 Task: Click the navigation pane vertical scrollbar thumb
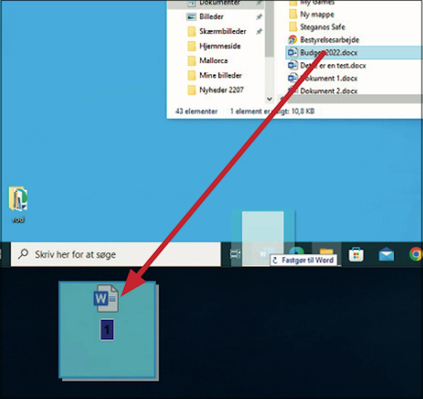point(270,28)
